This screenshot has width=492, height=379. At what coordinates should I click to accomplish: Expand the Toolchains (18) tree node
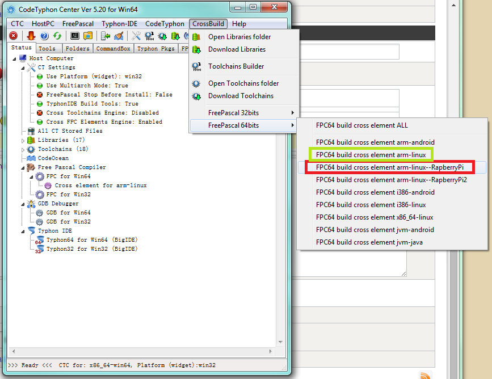click(23, 150)
